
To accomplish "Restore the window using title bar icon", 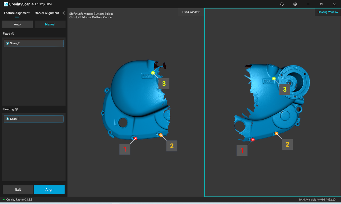I will (321, 4).
